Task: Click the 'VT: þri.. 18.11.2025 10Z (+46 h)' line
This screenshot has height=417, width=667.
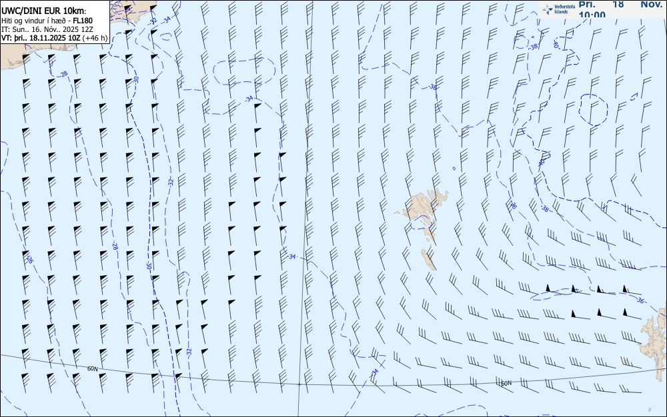Action: pos(55,38)
